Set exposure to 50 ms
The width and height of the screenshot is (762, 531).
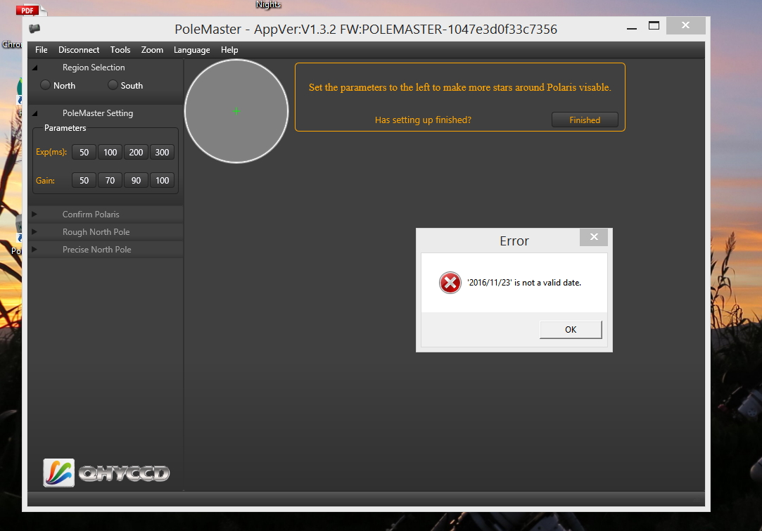pyautogui.click(x=84, y=152)
